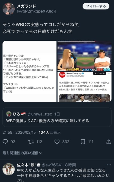Tap the reply speech bubble icon
Screen dimensions: 114x182
coord(5,142)
